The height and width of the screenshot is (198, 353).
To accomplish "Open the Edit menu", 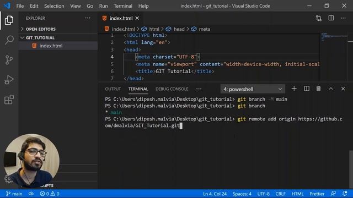I will point(34,6).
